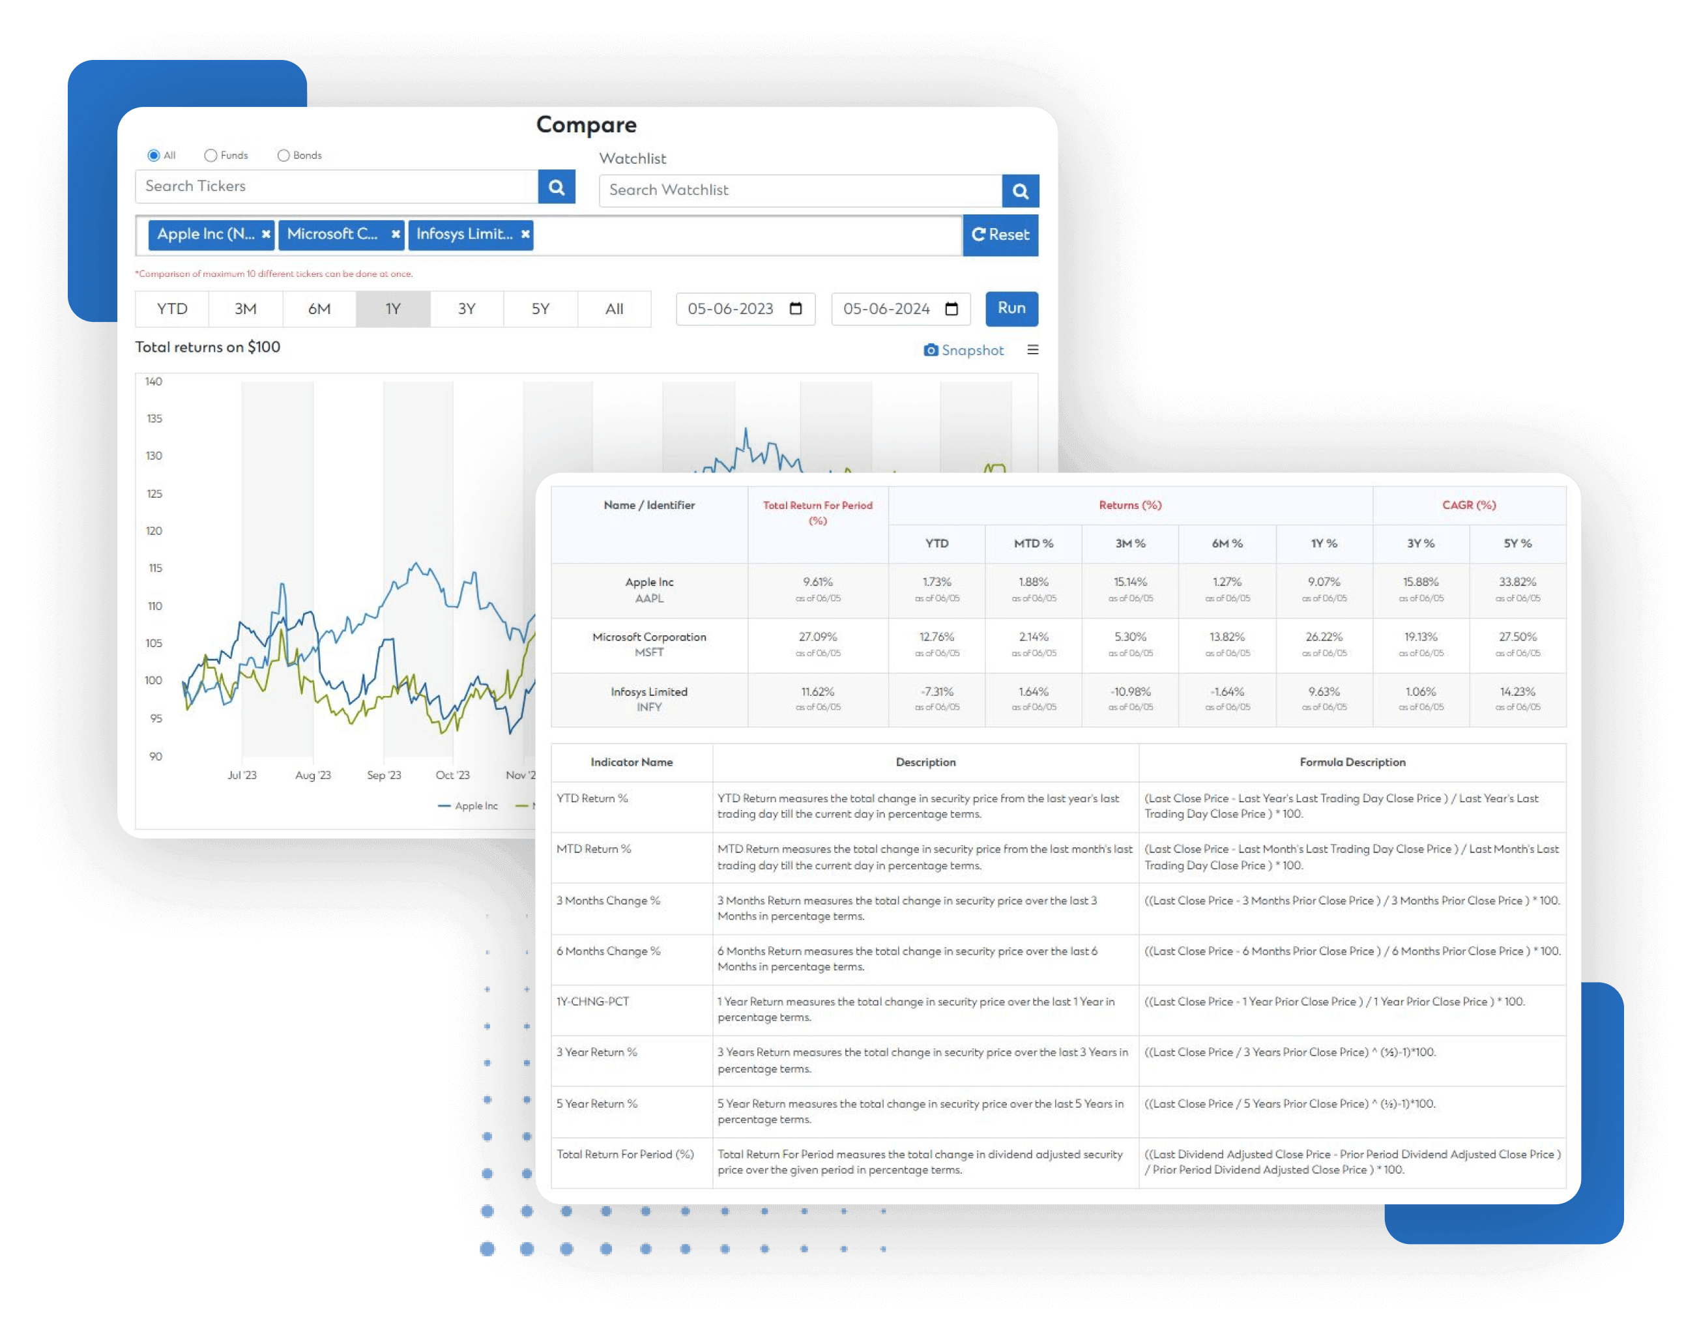1699x1332 pixels.
Task: Click the MTD % column header
Action: [x=1033, y=543]
